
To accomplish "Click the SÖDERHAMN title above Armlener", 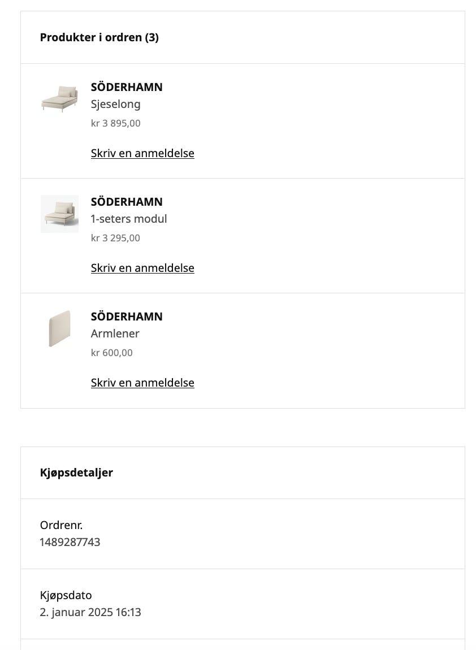I will click(127, 317).
